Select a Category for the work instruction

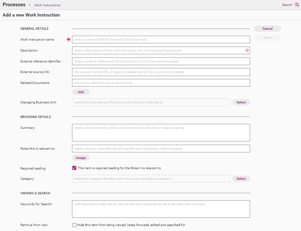click(x=241, y=179)
